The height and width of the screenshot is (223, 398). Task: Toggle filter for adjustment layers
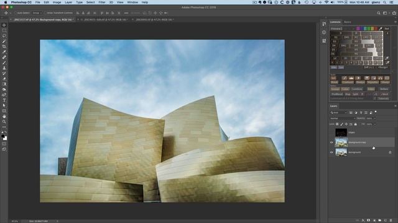pyautogui.click(x=356, y=113)
